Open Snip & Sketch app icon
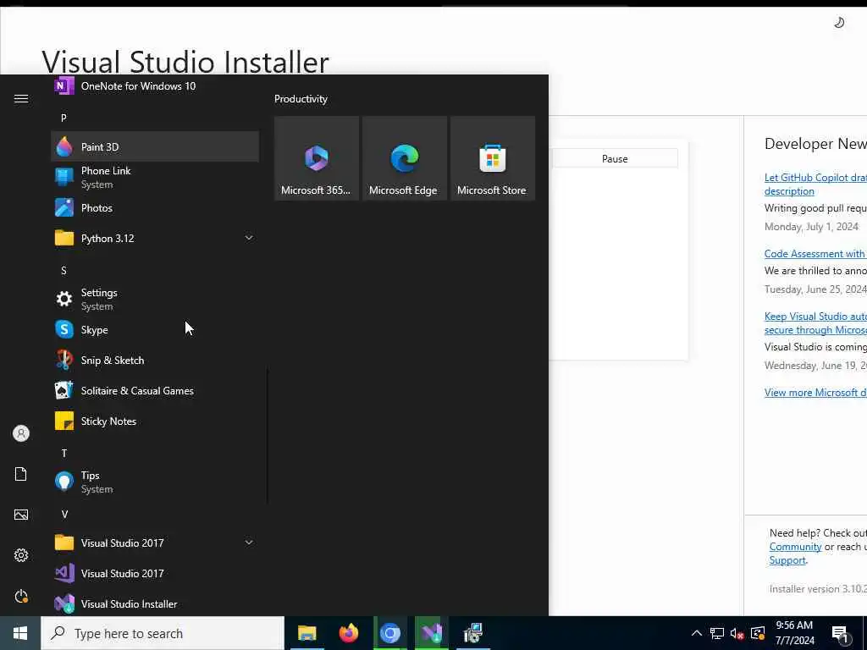This screenshot has height=650, width=867. coord(64,360)
